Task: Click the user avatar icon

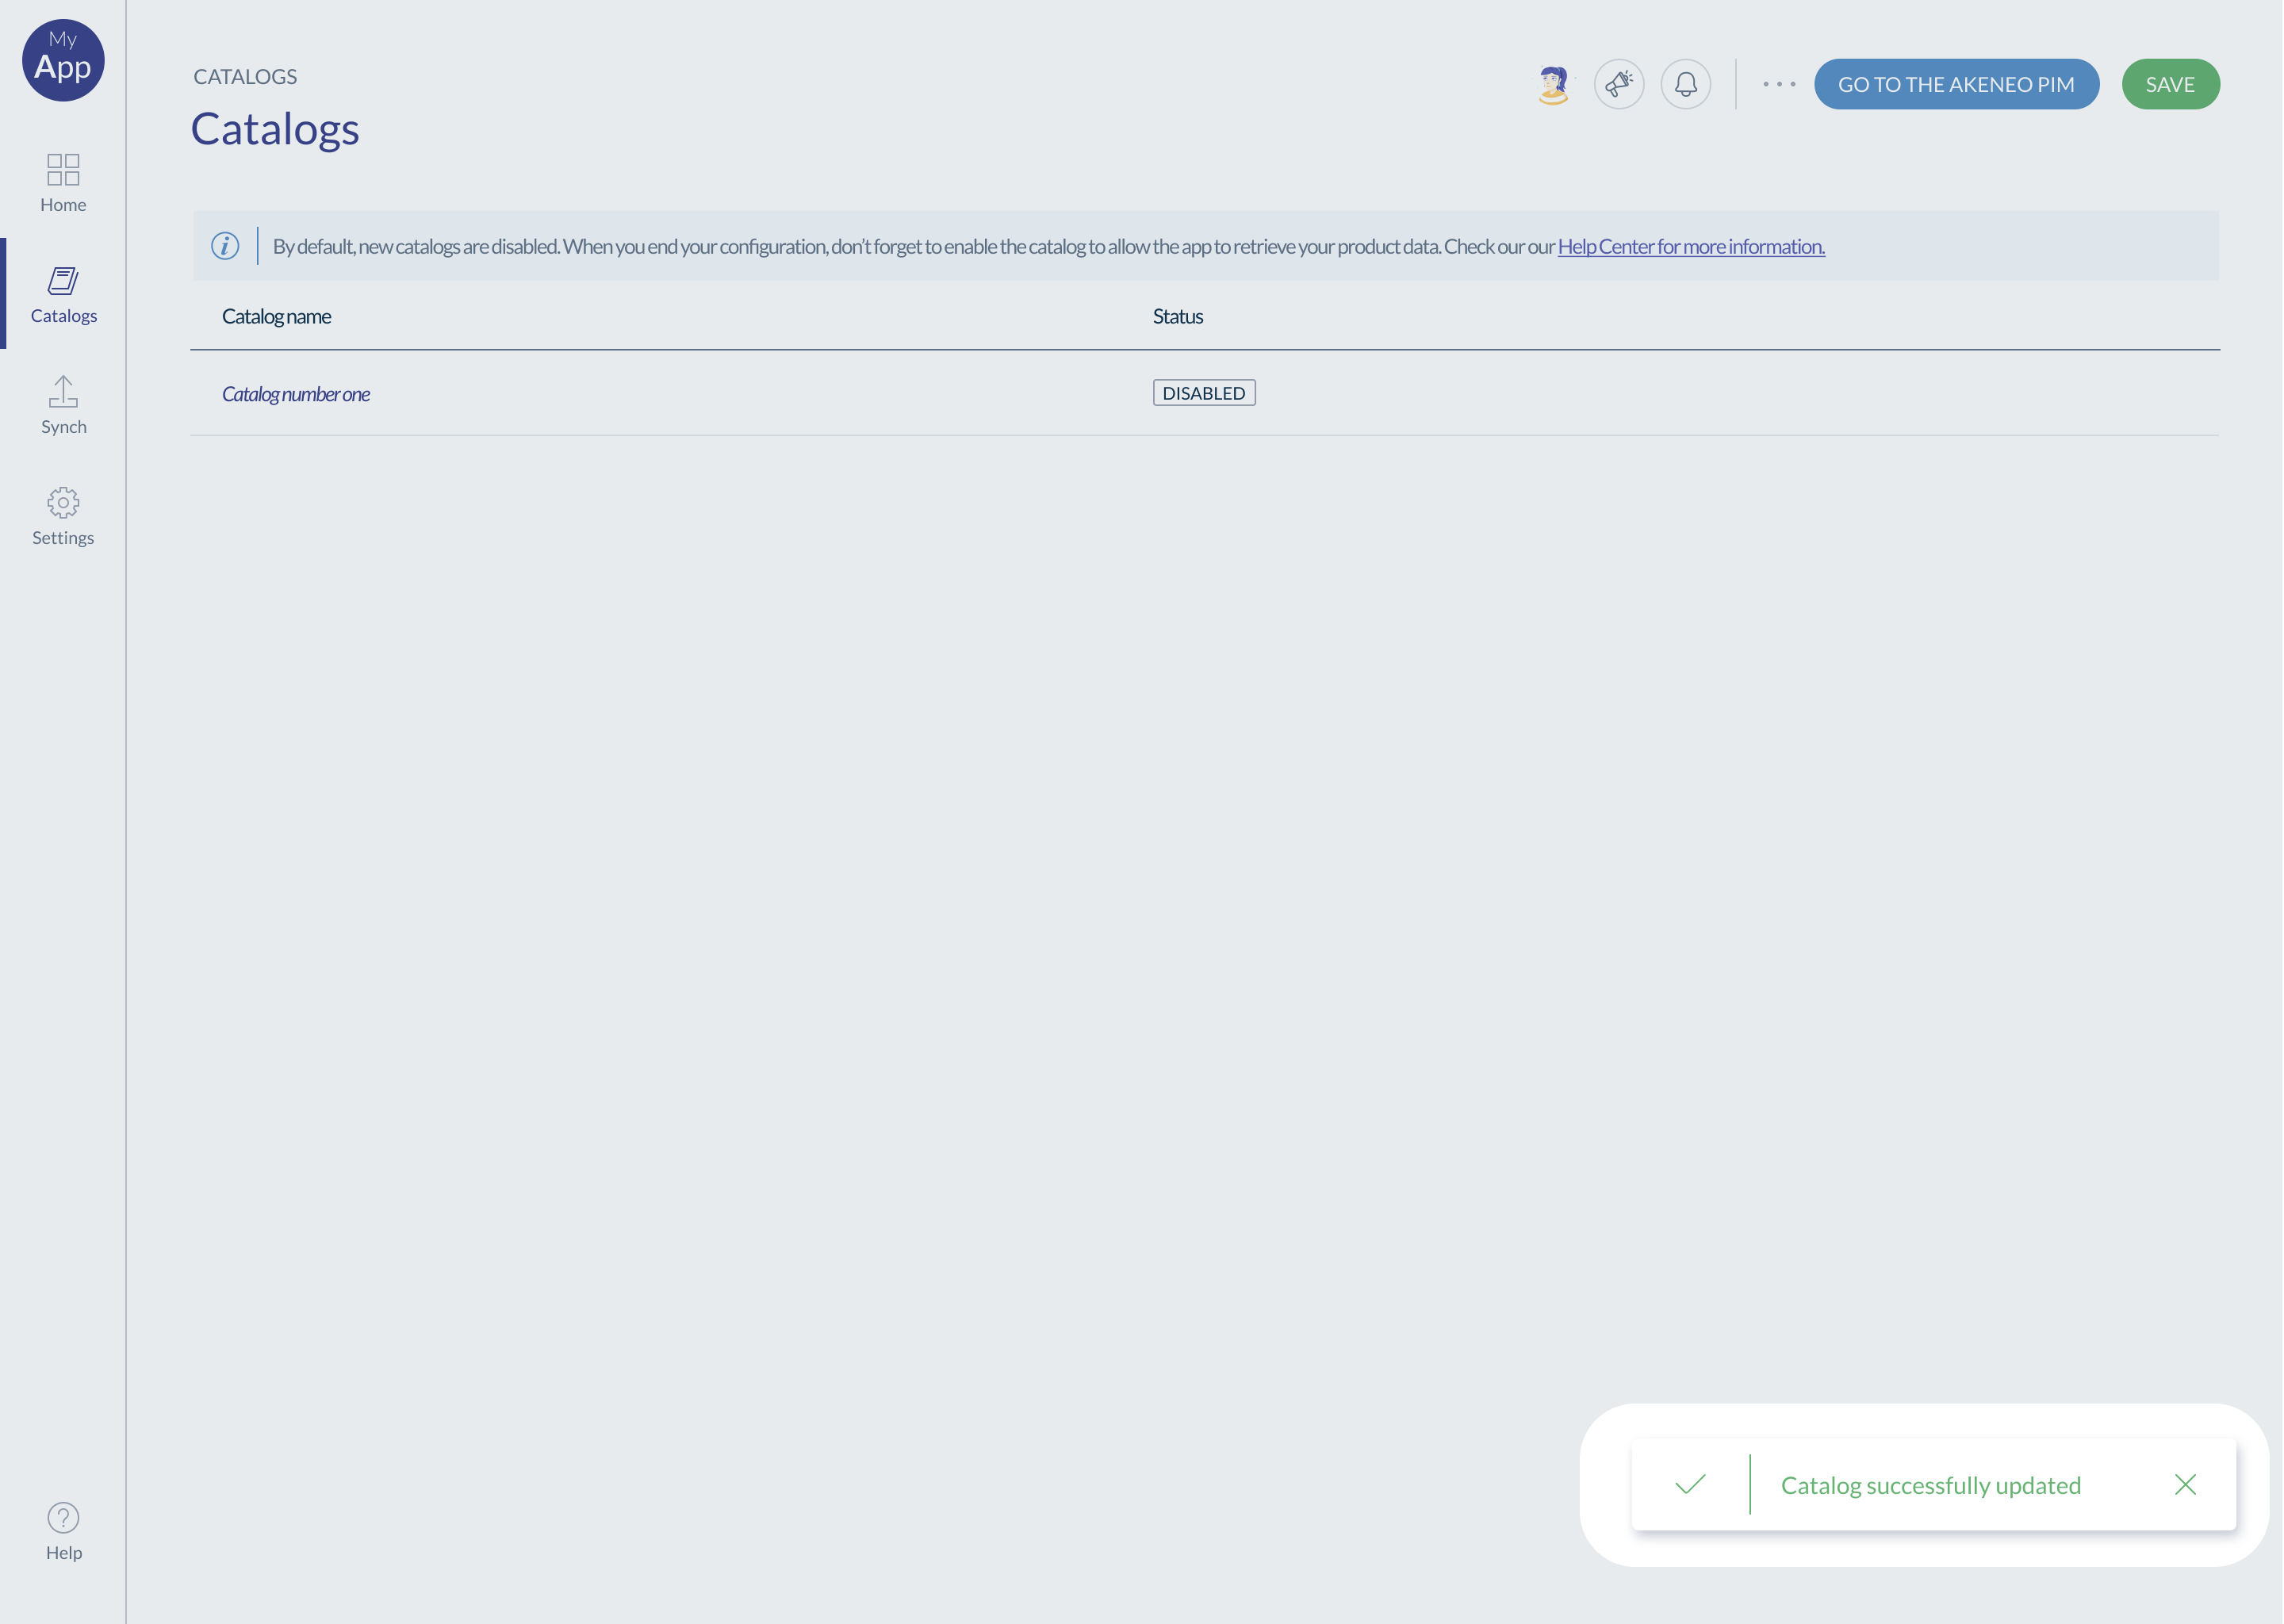Action: (x=1553, y=82)
